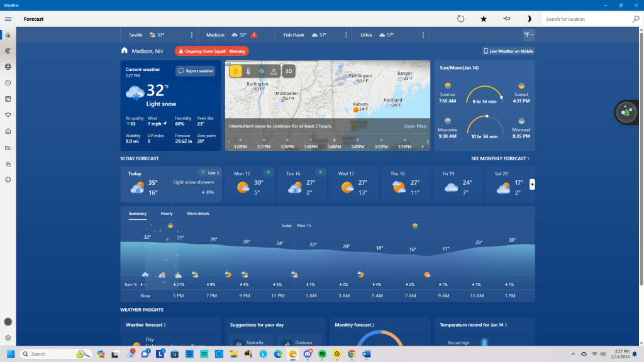
Task: Select the More details tab
Action: click(x=198, y=214)
